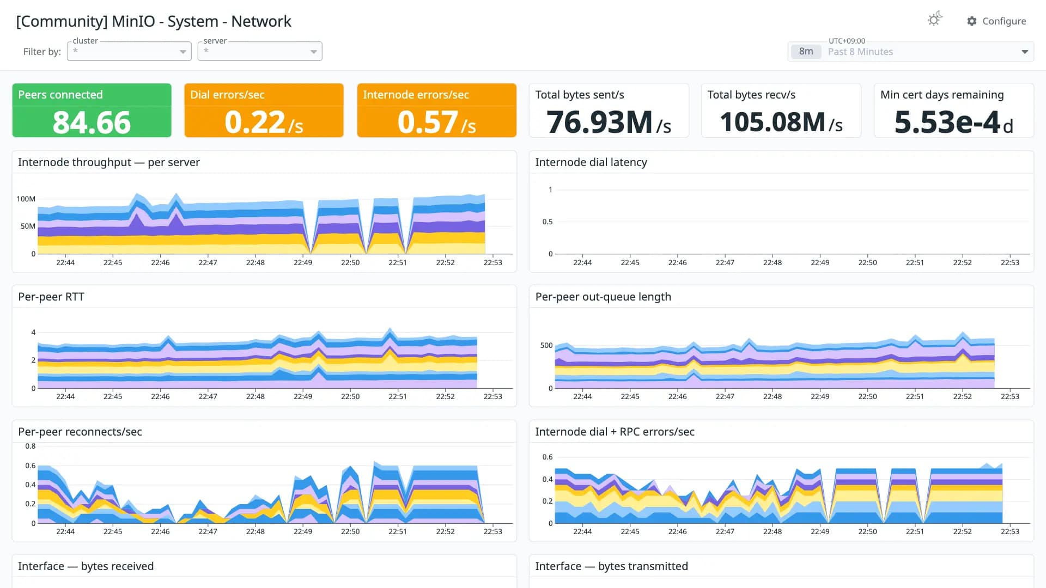Click the Configure gear icon
The width and height of the screenshot is (1046, 588).
[972, 21]
